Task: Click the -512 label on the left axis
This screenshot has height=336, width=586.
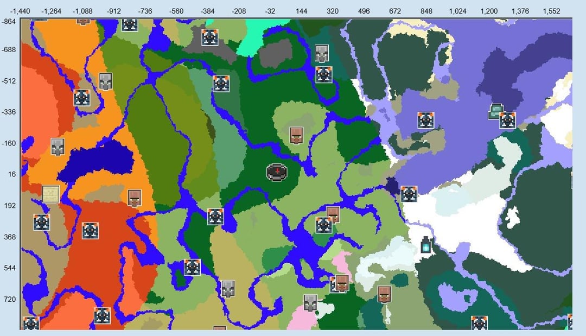Action: 9,81
